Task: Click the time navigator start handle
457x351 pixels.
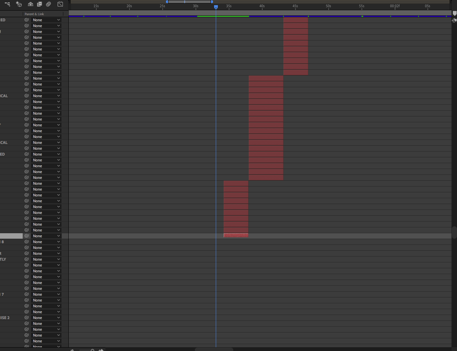Action: [x=167, y=2]
